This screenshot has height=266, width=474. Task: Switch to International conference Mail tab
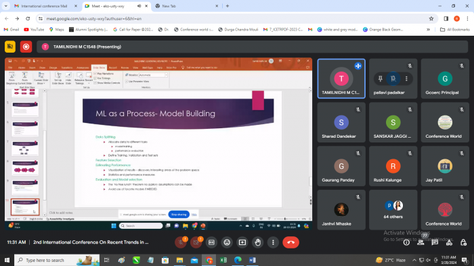click(x=44, y=6)
